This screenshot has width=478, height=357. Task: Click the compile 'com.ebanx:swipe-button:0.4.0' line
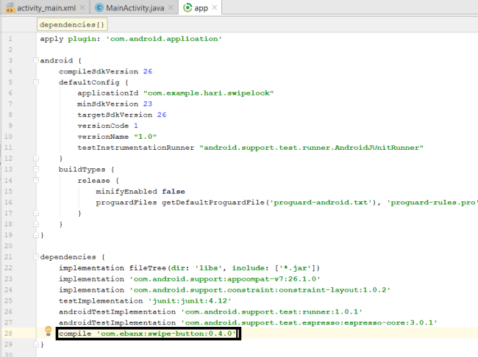pyautogui.click(x=148, y=333)
